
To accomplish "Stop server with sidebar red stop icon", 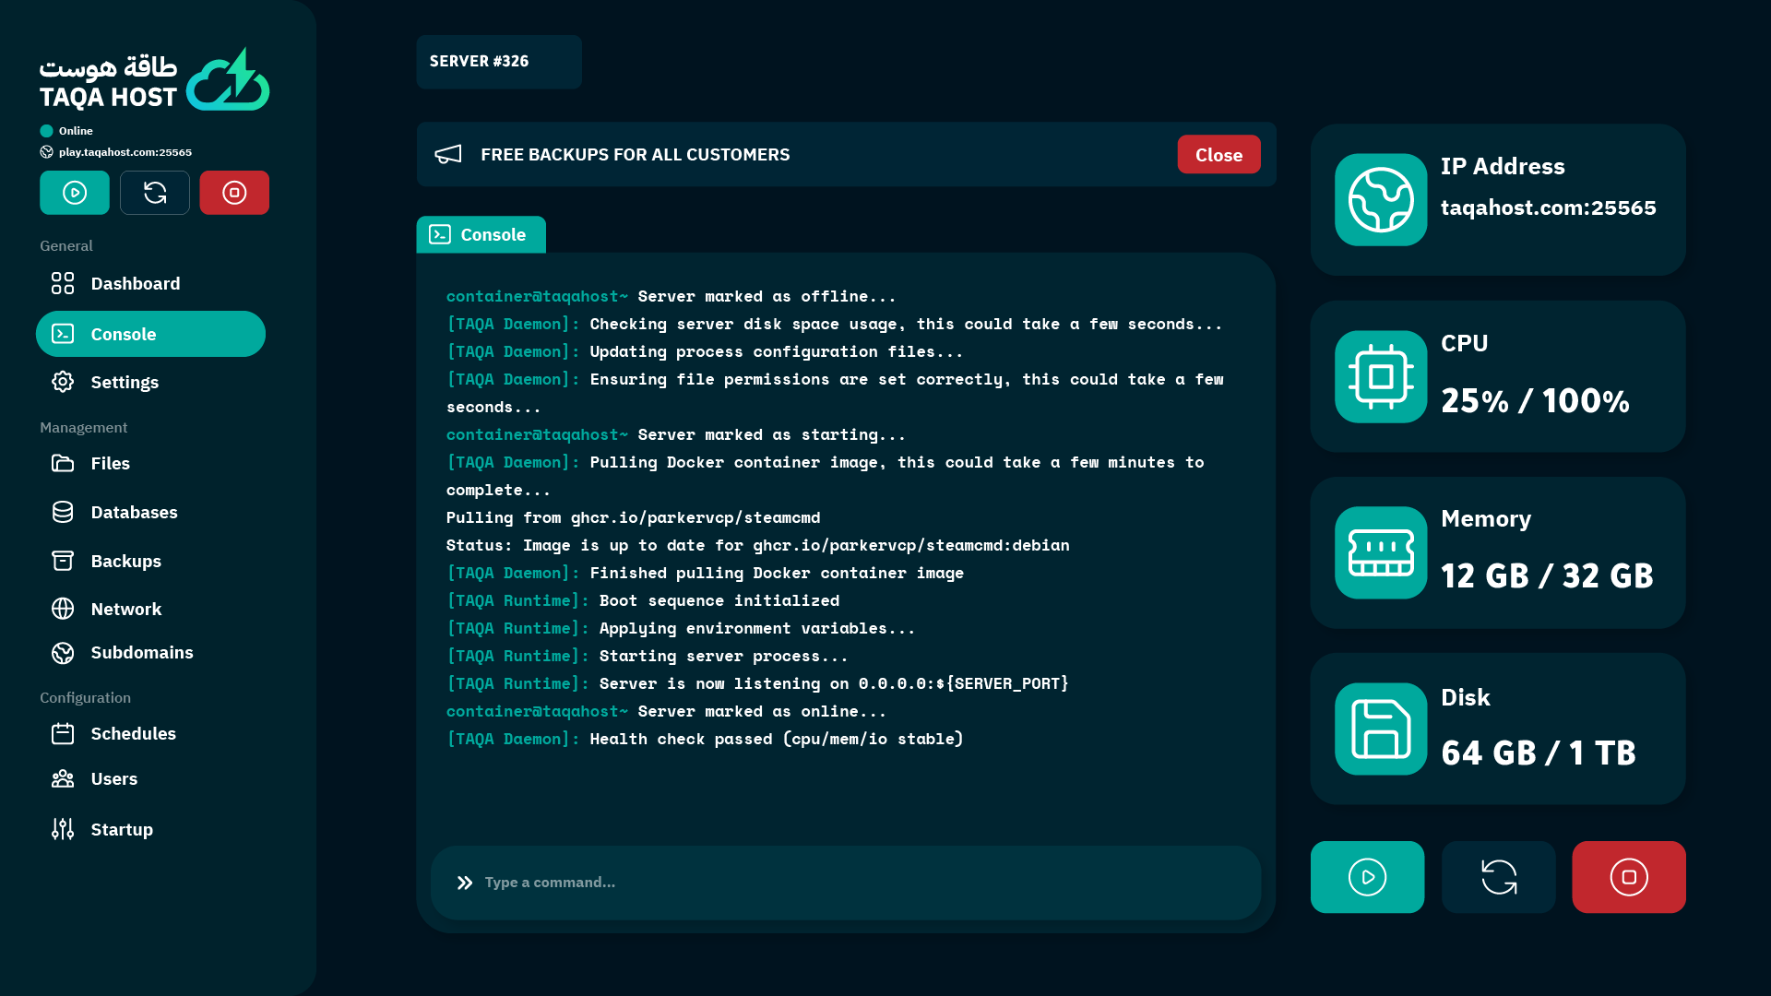I will 234,193.
